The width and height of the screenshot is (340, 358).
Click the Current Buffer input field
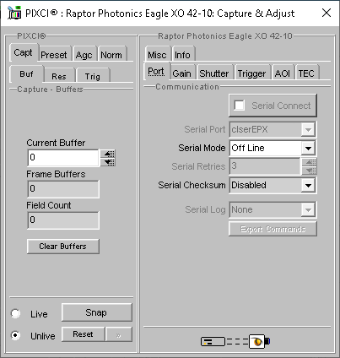click(x=63, y=158)
